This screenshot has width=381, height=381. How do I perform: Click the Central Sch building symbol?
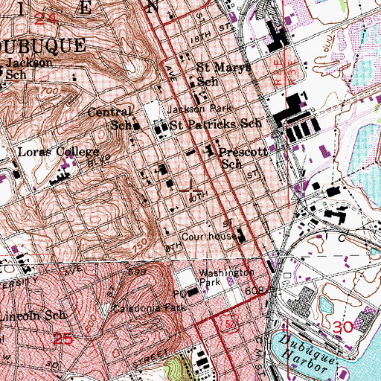click(137, 127)
